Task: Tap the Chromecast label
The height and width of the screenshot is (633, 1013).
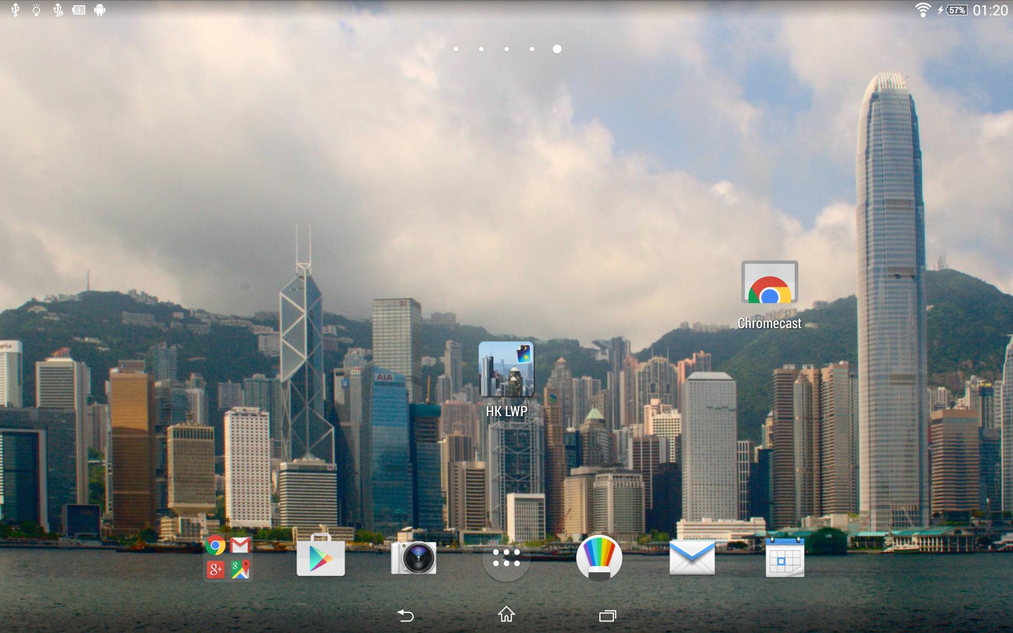Action: [769, 323]
